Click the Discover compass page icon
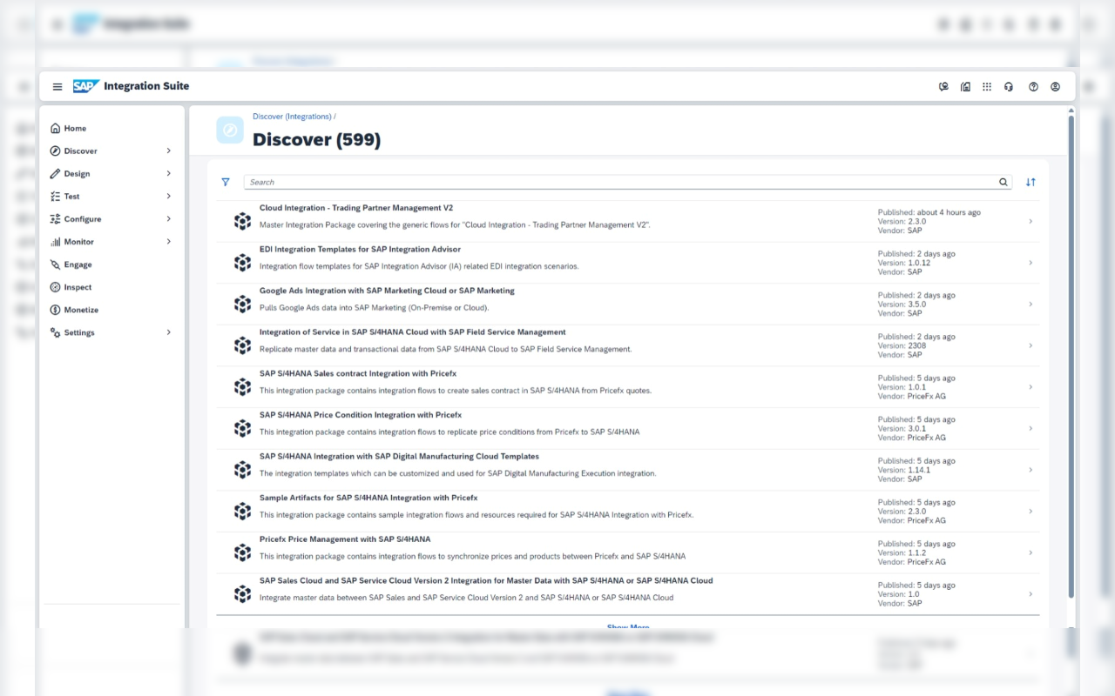The width and height of the screenshot is (1115, 696). tap(230, 130)
